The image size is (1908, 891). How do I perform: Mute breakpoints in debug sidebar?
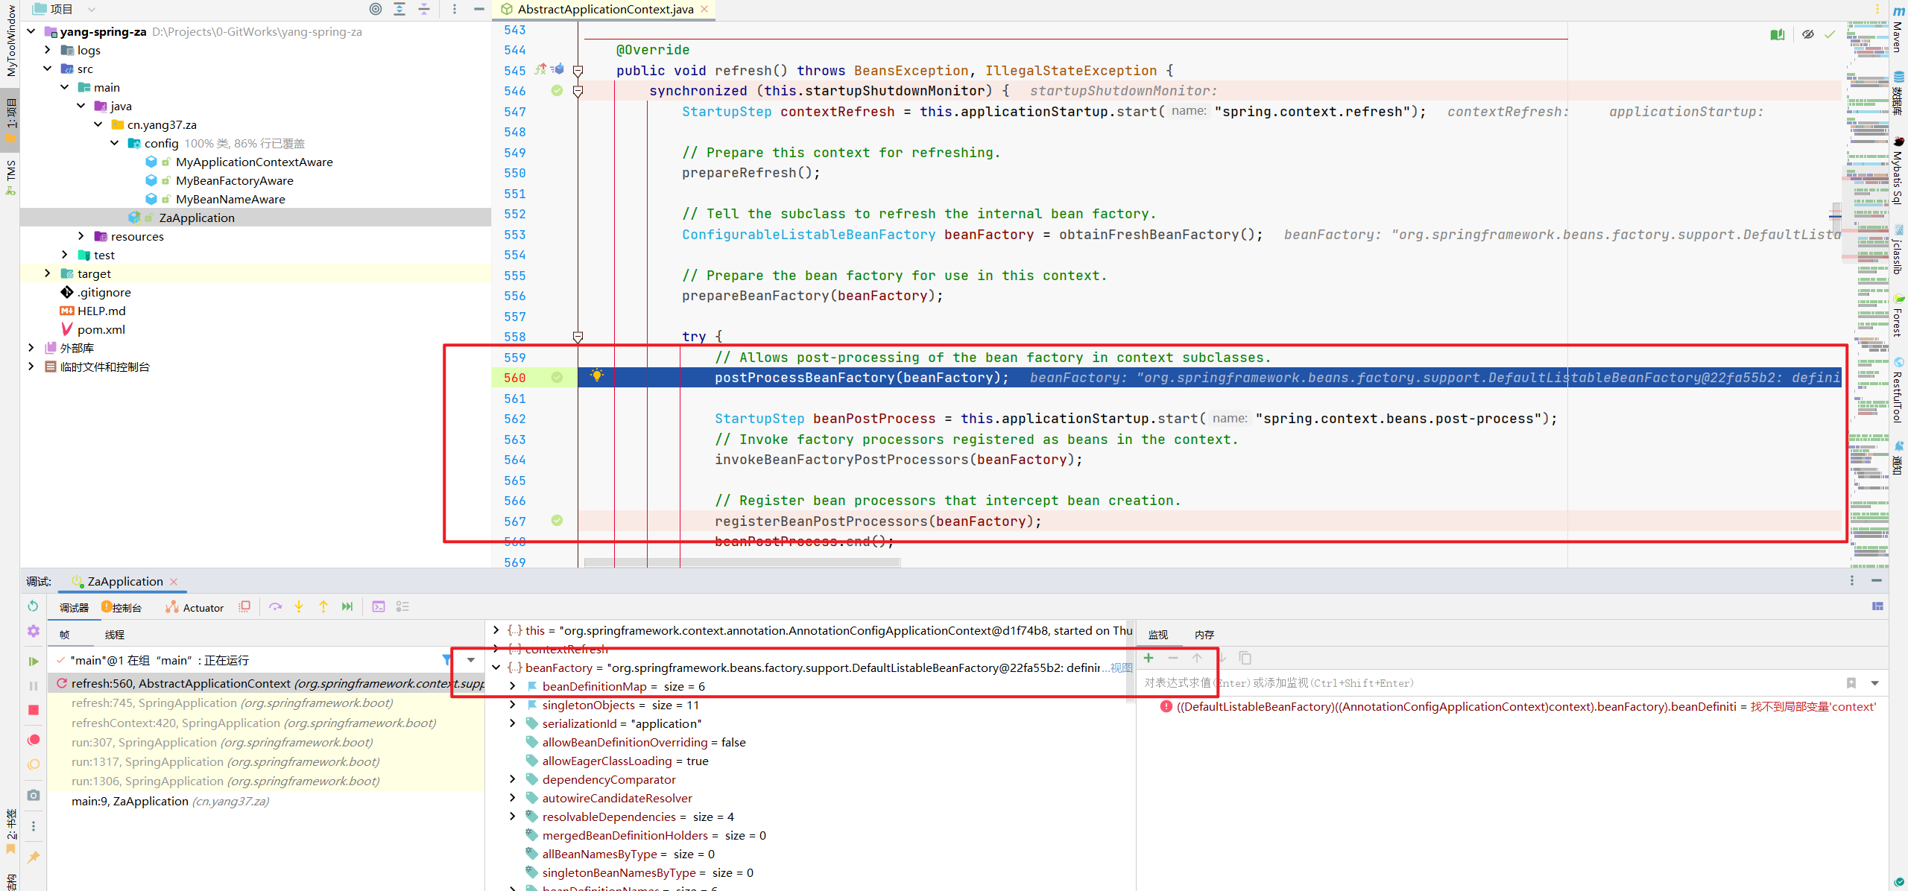point(33,764)
